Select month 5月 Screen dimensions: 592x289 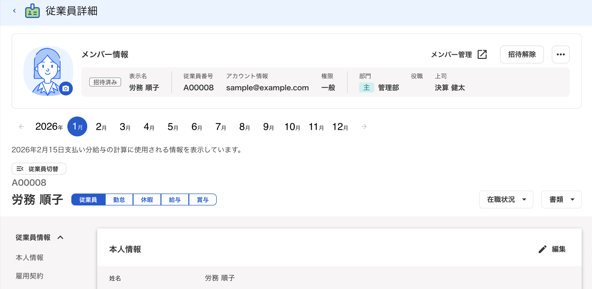point(173,126)
